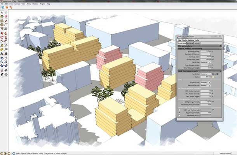Screen dimensions: 237x155
Task: Open the Secondary unit dropdown
Action: click(x=206, y=85)
